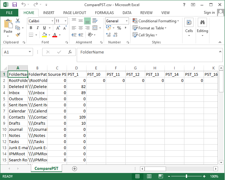
Task: Click Accounting Number Format icon
Action: click(x=109, y=28)
